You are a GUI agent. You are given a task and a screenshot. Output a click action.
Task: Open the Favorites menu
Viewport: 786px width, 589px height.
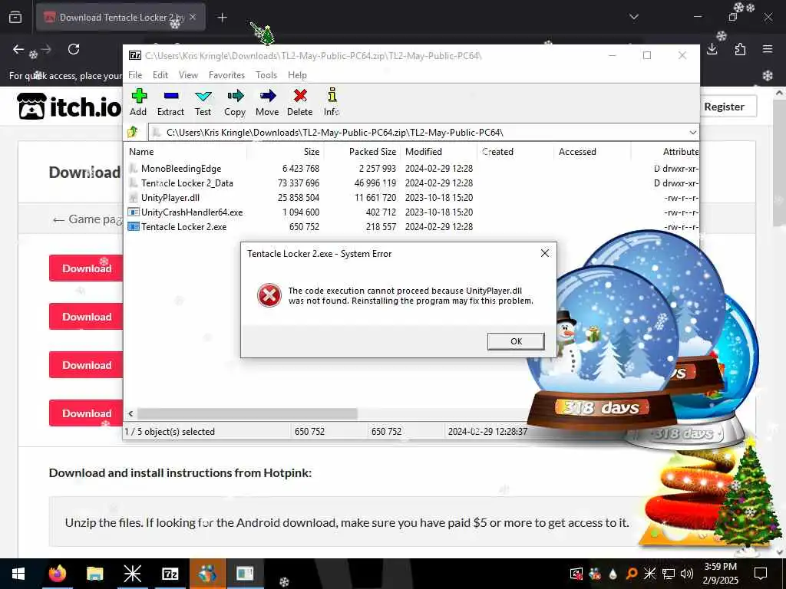[226, 75]
